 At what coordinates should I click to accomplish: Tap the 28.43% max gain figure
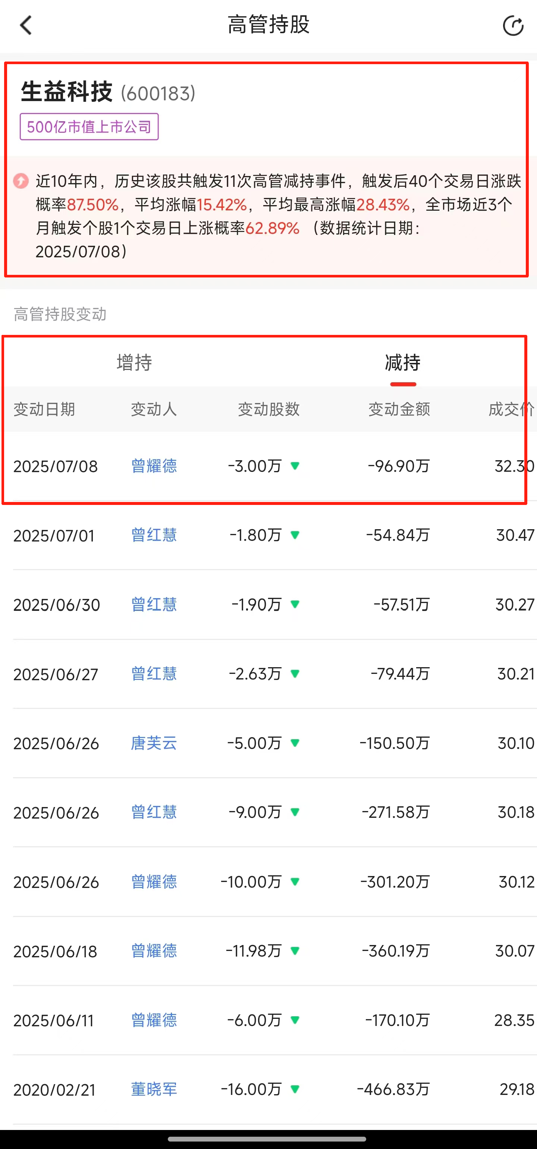[x=383, y=205]
